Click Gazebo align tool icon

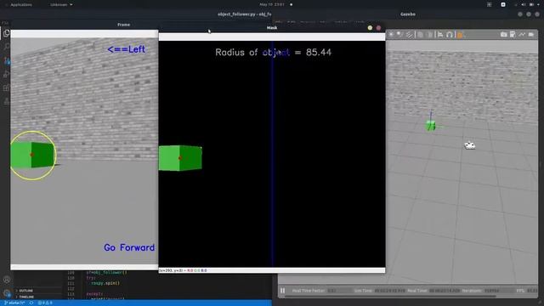(440, 34)
